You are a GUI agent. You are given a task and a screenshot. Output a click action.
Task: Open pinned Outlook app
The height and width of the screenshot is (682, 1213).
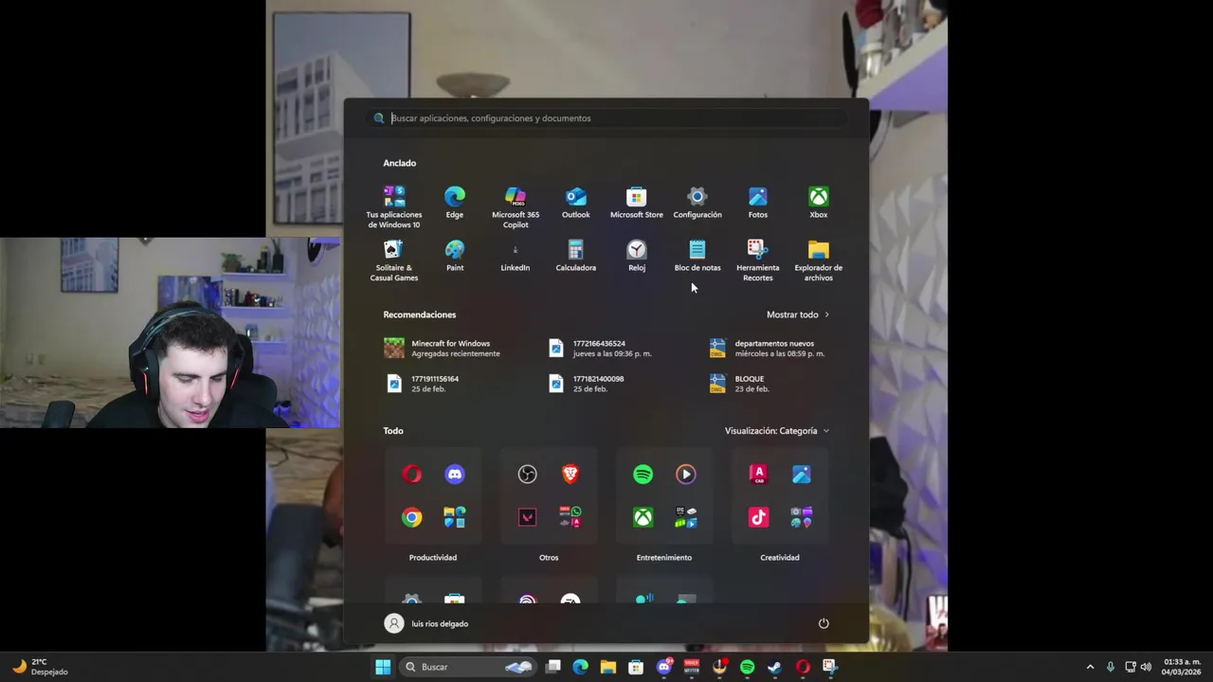[x=576, y=203]
